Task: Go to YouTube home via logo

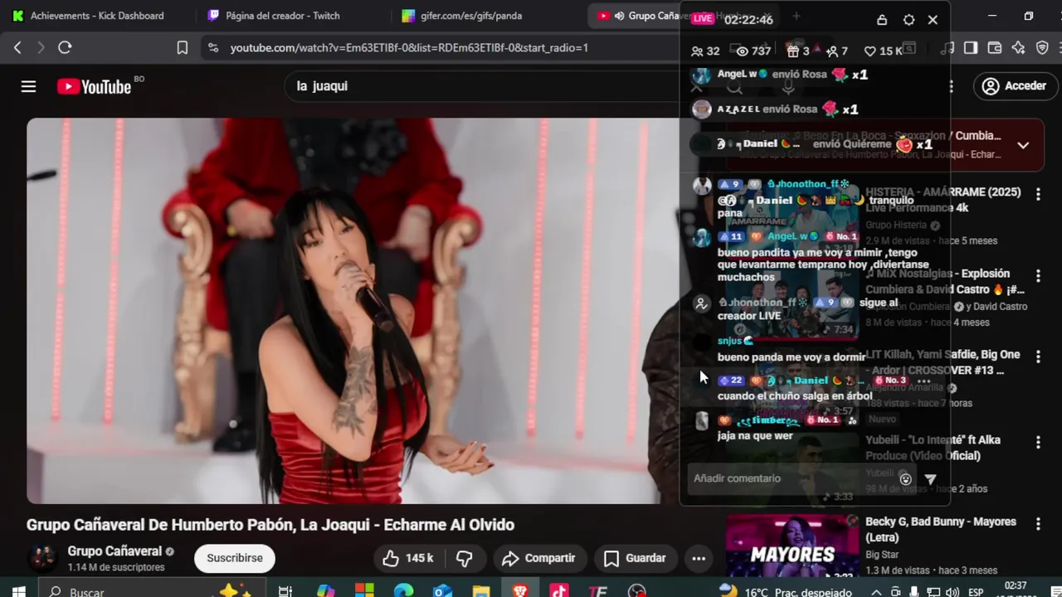Action: click(94, 86)
